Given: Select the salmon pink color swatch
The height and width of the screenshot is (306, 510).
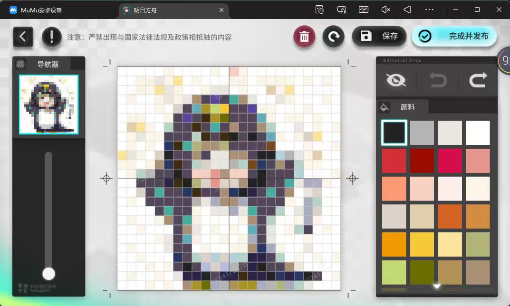Looking at the screenshot, I should (478, 161).
